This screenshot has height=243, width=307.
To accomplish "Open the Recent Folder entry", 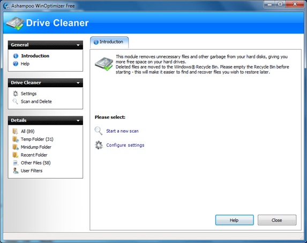I will pos(34,155).
